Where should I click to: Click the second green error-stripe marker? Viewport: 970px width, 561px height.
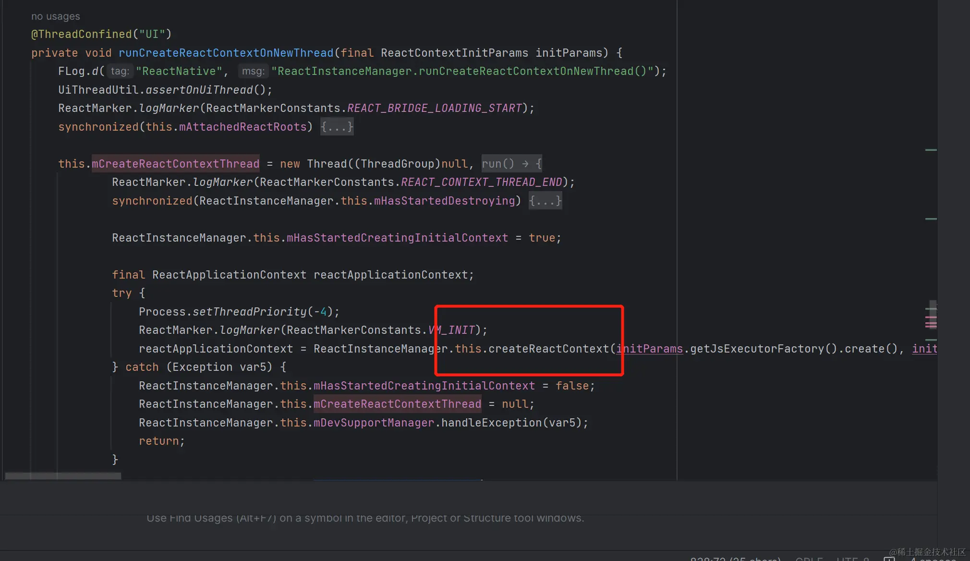tap(931, 219)
